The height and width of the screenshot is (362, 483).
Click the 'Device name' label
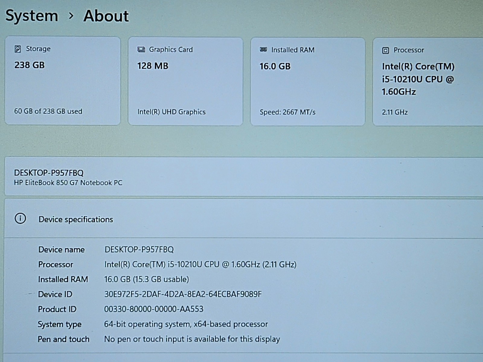tap(61, 249)
